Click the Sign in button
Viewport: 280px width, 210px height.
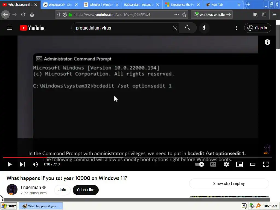[258, 28]
